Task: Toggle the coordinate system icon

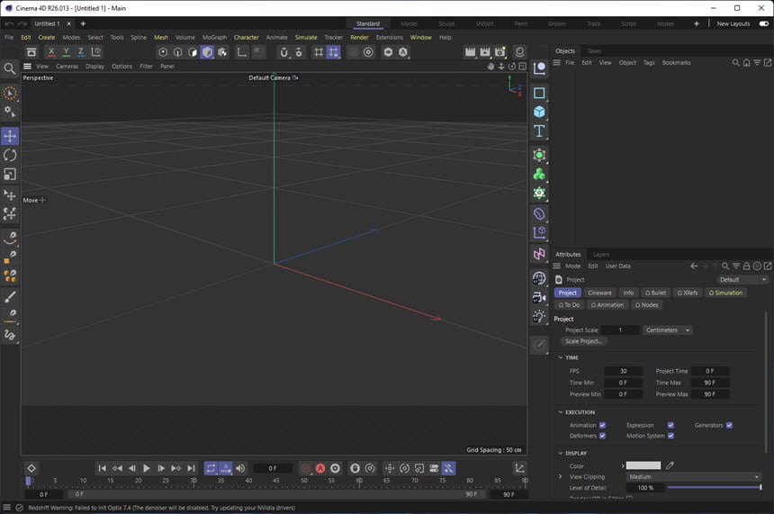Action: click(x=96, y=52)
